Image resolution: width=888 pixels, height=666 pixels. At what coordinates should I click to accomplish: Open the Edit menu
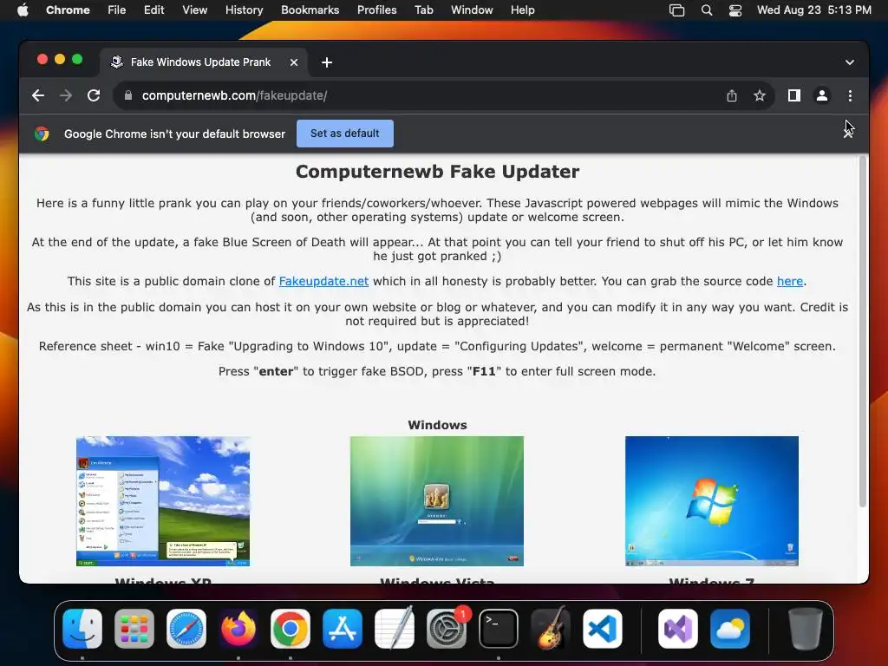click(x=153, y=10)
